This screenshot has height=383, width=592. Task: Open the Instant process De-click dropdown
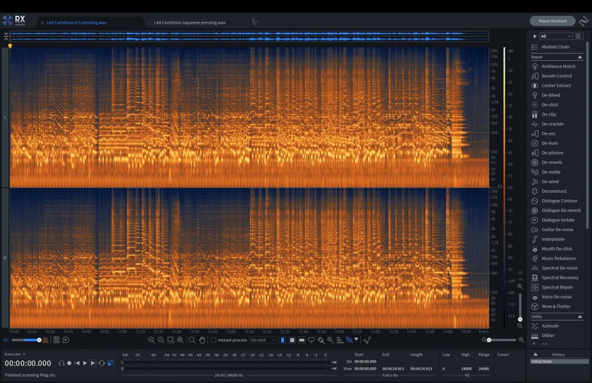click(263, 340)
